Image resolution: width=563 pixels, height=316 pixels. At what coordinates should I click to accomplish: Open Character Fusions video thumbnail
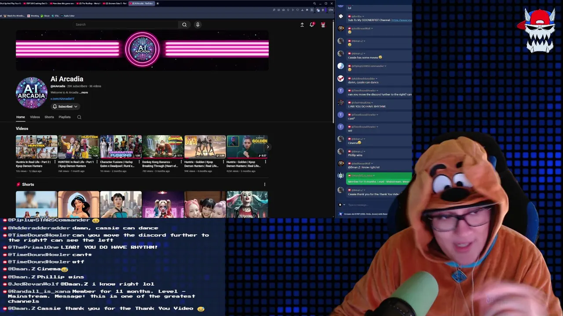point(121,147)
